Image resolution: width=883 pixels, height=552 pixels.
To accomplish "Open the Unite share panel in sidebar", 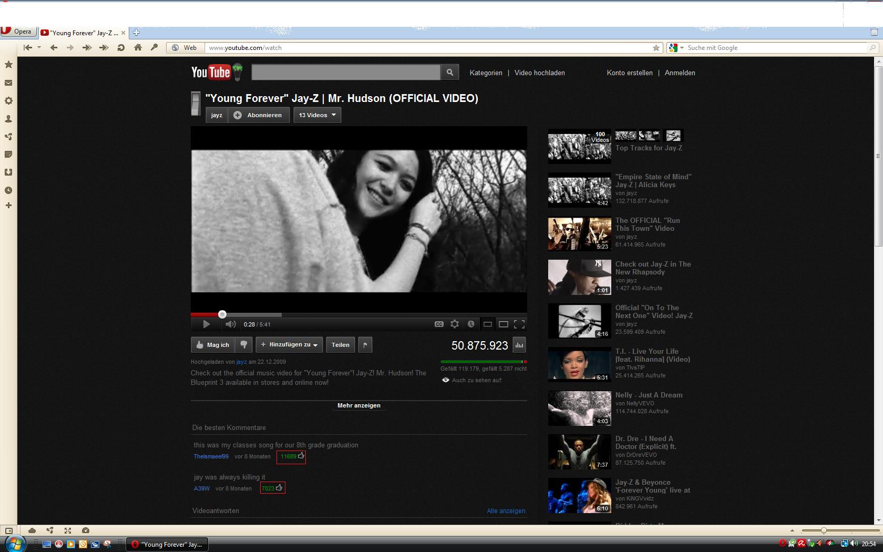I will (8, 137).
